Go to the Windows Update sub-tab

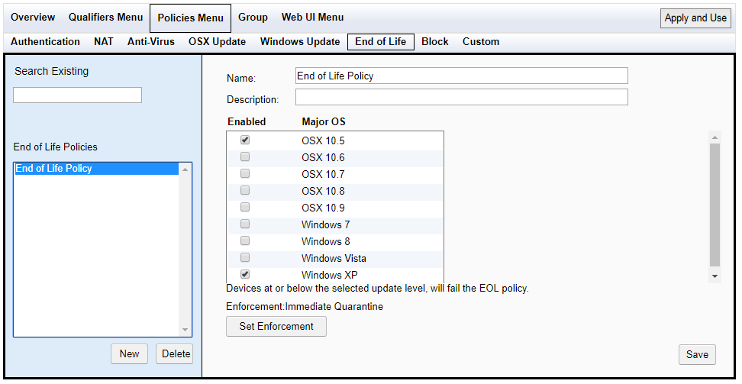(300, 42)
